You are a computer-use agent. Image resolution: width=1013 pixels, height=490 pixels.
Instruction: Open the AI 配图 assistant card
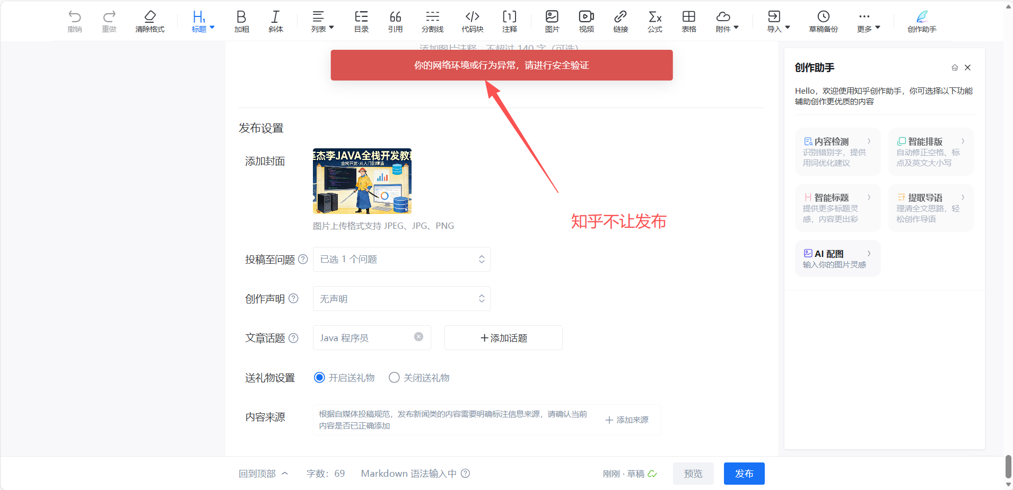point(837,259)
